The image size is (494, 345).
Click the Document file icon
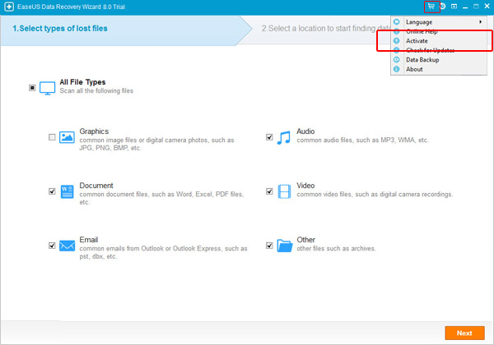(67, 191)
